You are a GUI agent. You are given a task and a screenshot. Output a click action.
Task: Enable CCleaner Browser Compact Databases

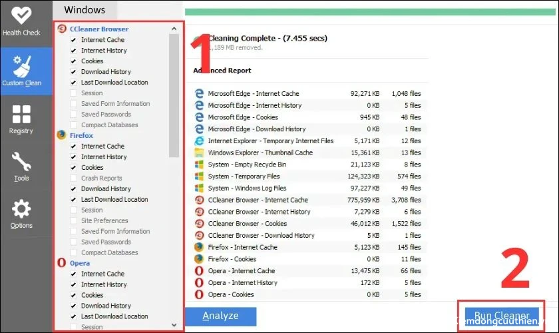pos(73,125)
